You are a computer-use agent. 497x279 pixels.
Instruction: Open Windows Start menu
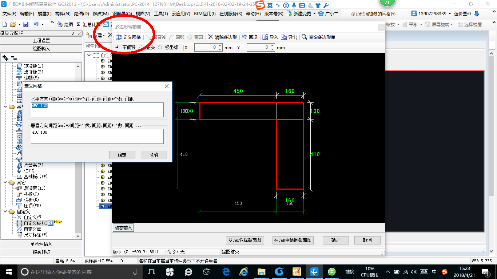8,271
